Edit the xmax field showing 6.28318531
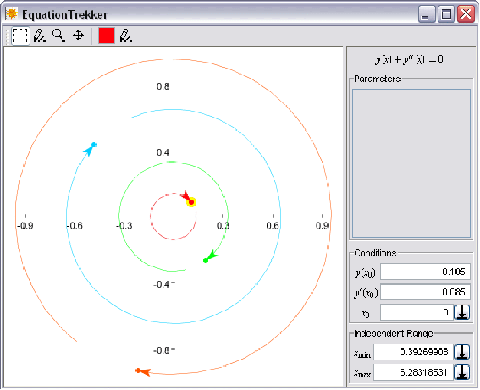The image size is (480, 390). (413, 372)
